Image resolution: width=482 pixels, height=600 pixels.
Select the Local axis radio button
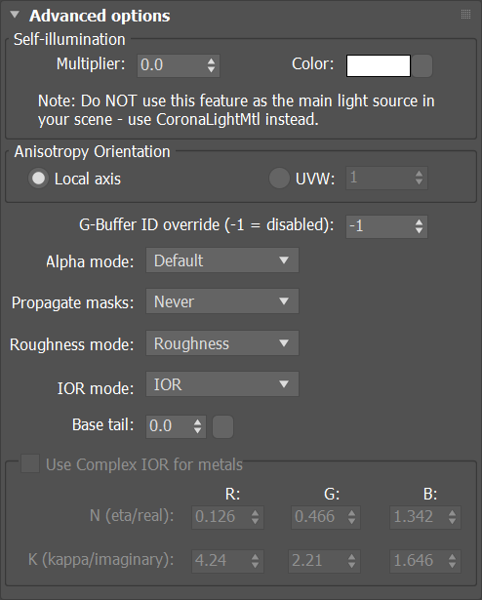point(38,179)
